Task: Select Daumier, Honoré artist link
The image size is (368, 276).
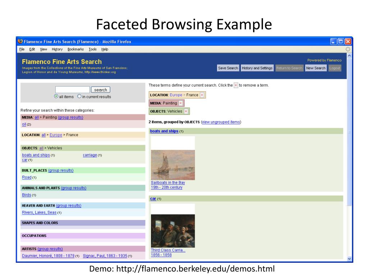Action: click(48, 256)
